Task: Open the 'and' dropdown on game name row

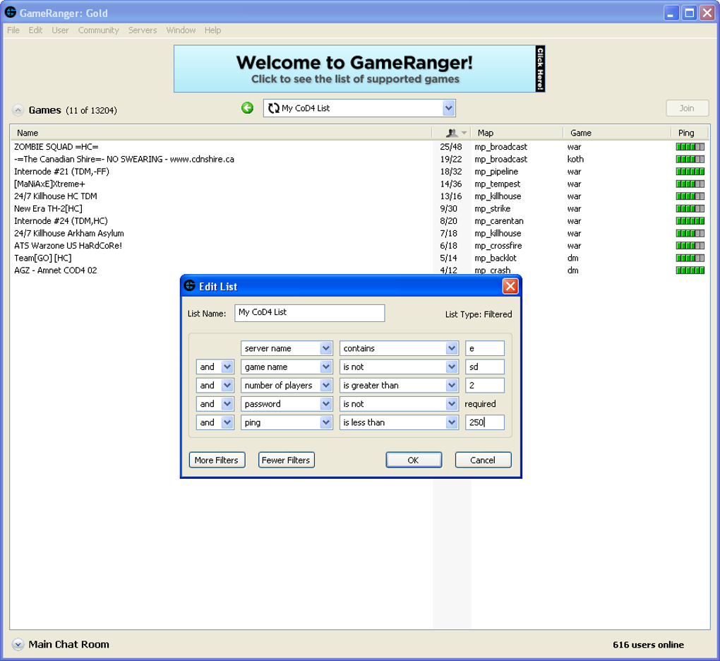Action: pos(227,367)
